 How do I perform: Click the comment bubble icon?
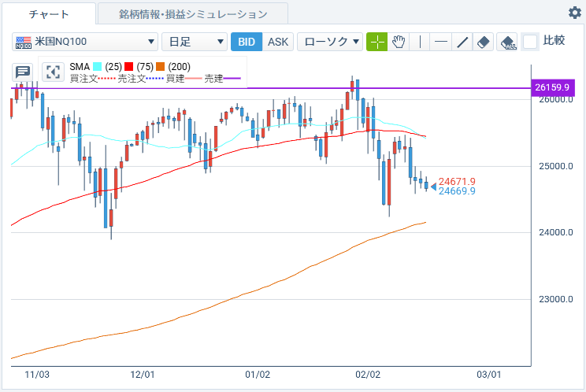tap(23, 72)
